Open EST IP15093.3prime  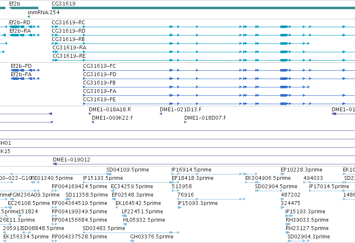point(198,203)
